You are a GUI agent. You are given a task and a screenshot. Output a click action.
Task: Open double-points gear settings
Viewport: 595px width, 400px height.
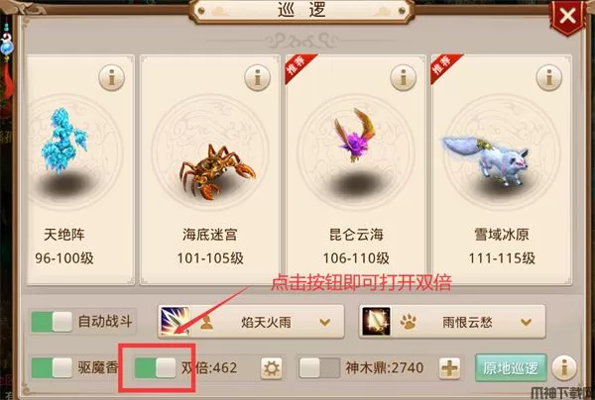point(272,367)
